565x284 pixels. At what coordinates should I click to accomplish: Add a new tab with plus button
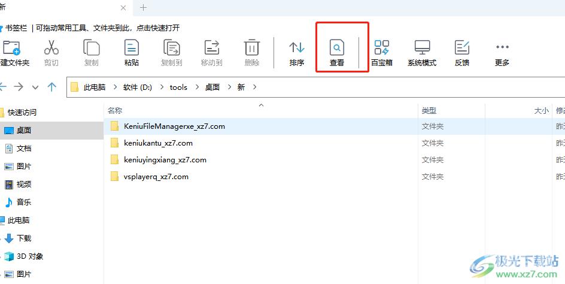144,8
